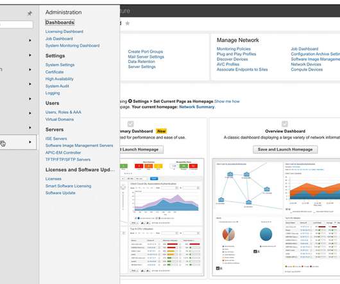Click the favorite star icon beside page title
The height and width of the screenshot is (284, 340).
pyautogui.click(x=128, y=23)
